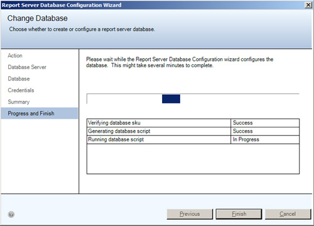Viewport: 314px width, 226px height.
Task: Click the 'Choose whether to create or configure' subtitle
Action: coord(82,30)
